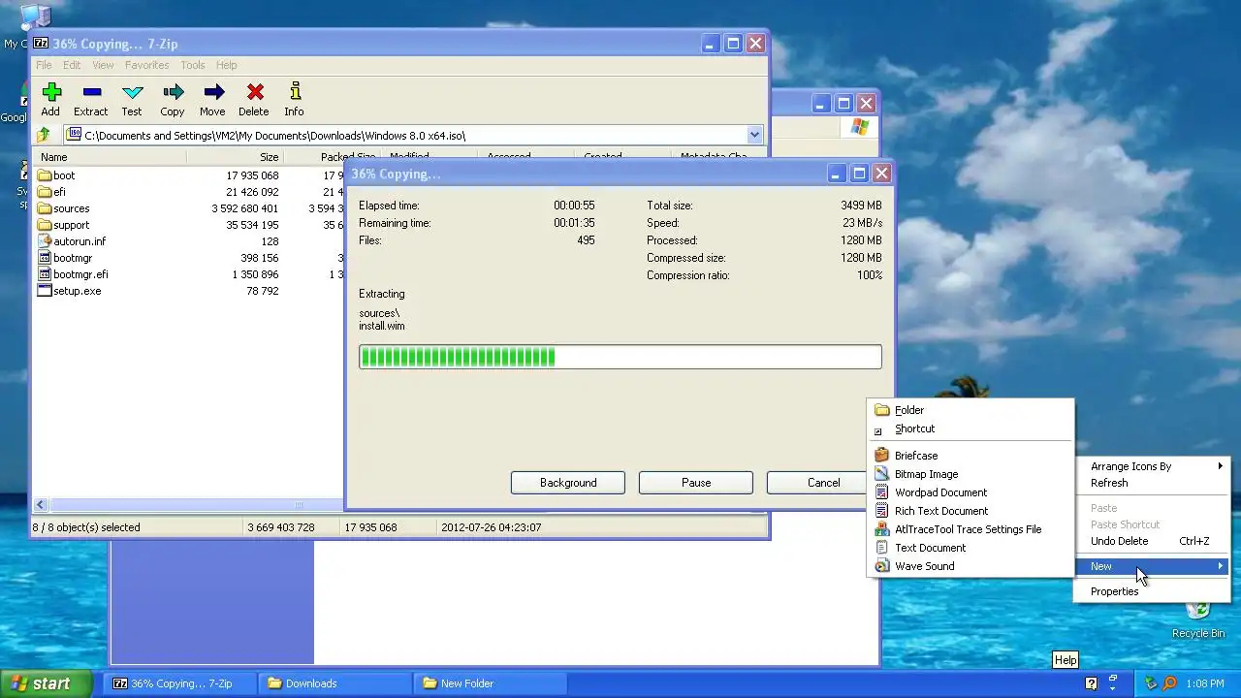1241x698 pixels.
Task: Switch to 7-Zip copying taskbar button
Action: 180,683
